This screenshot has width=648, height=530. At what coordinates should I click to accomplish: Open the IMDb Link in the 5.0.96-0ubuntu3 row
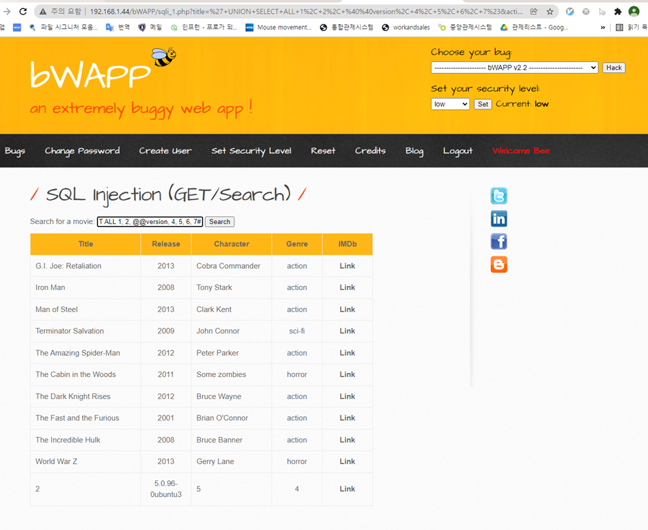pos(347,489)
